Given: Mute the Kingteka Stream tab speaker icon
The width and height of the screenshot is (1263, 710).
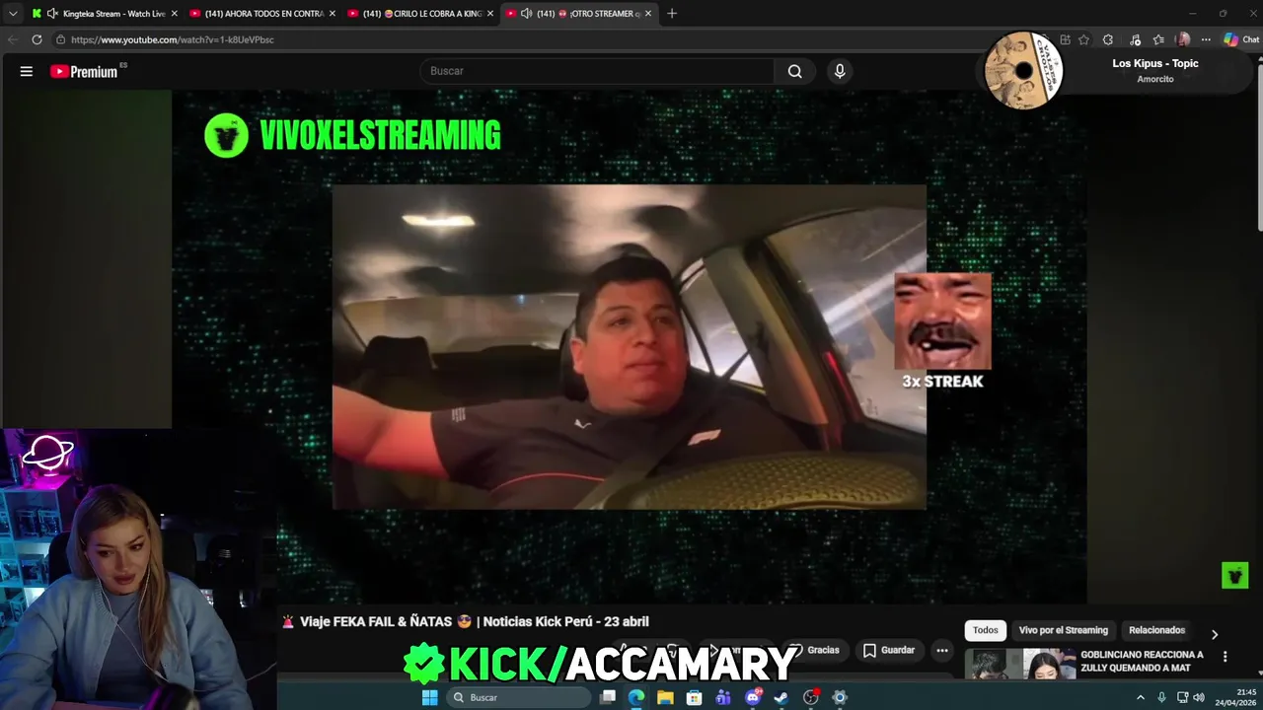Looking at the screenshot, I should (x=52, y=14).
